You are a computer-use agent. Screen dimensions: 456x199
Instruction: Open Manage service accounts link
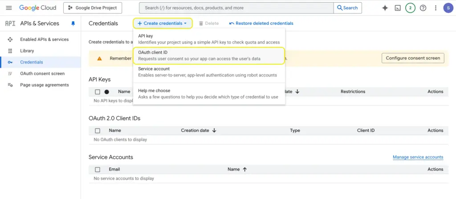[418, 157]
